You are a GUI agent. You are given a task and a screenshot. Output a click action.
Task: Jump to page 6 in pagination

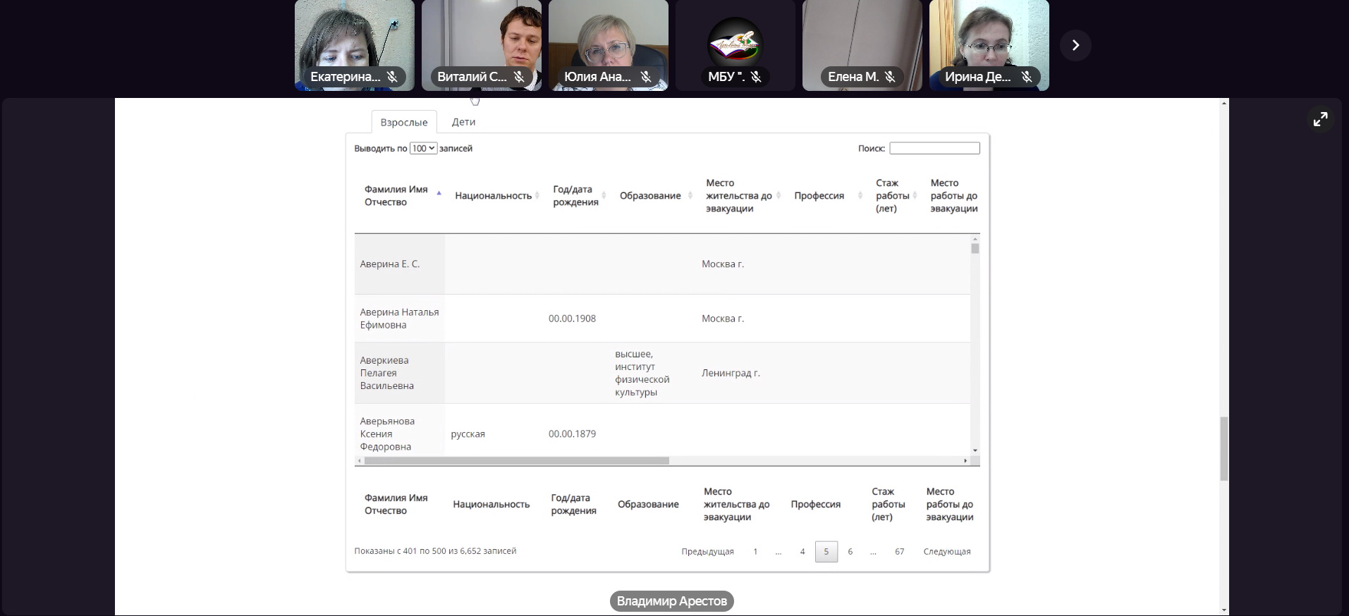pos(850,552)
